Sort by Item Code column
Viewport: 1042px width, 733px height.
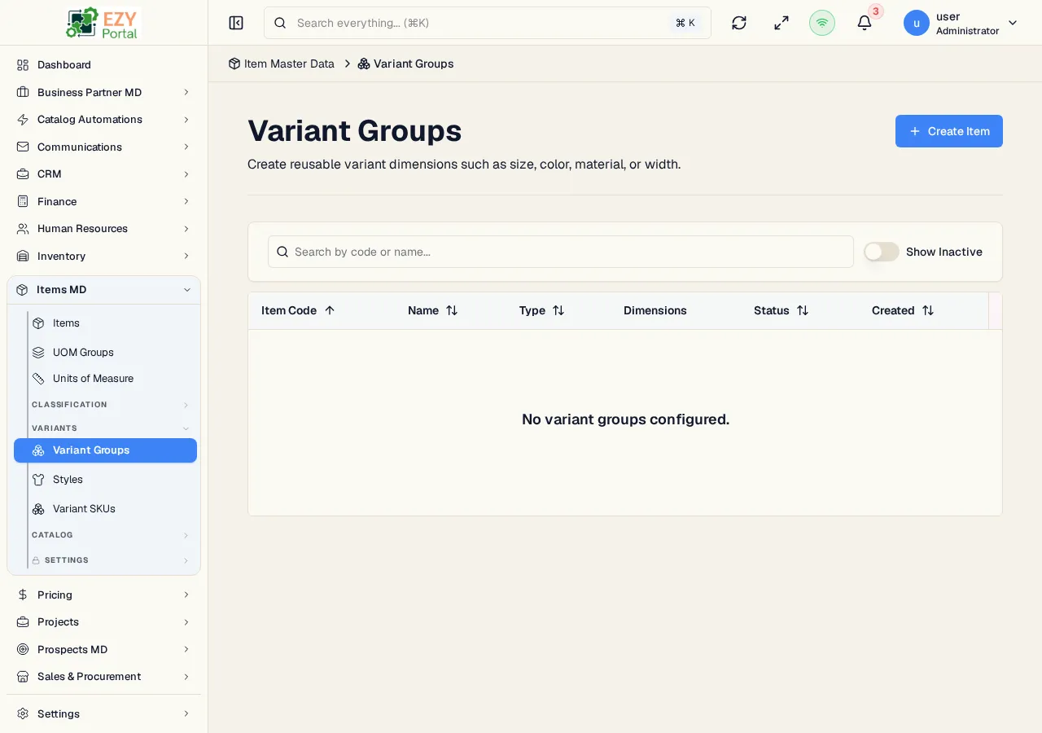click(x=299, y=310)
